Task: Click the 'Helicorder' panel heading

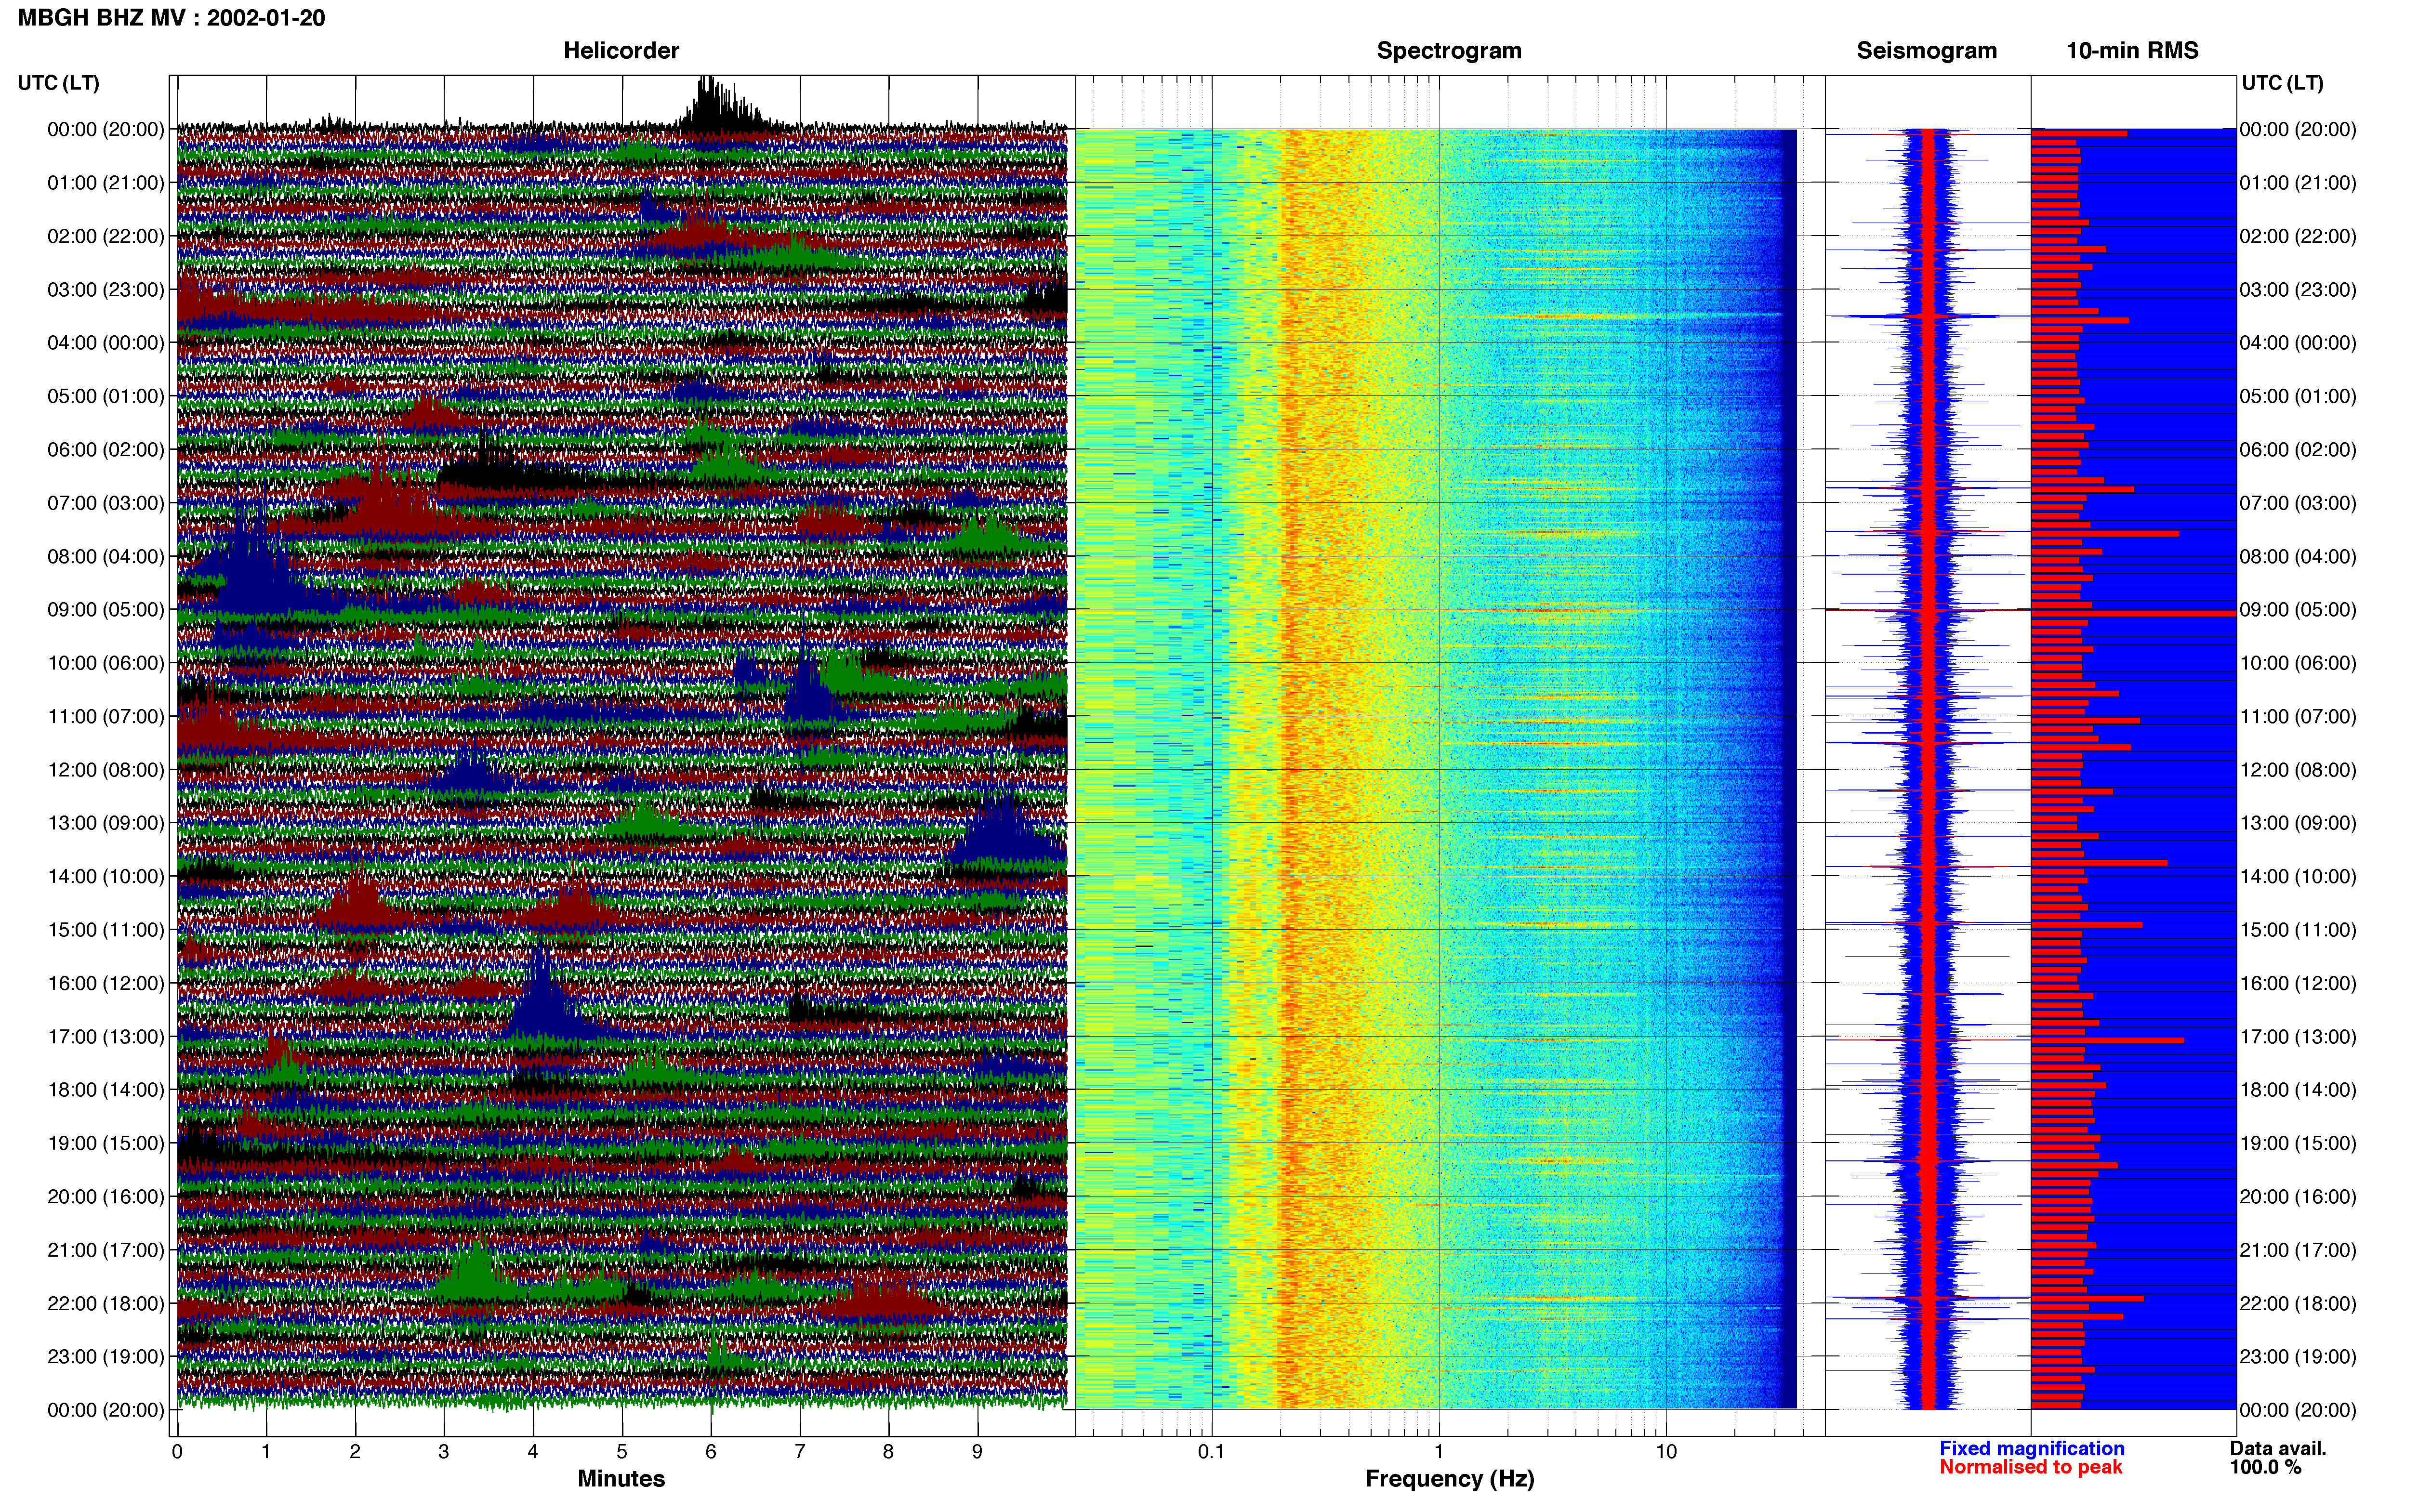Action: click(x=621, y=50)
